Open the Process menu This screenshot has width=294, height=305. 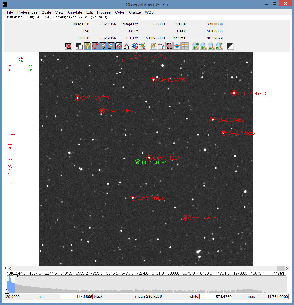[x=104, y=12]
